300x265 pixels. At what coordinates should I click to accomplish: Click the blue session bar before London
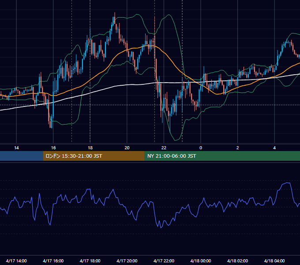(22, 156)
